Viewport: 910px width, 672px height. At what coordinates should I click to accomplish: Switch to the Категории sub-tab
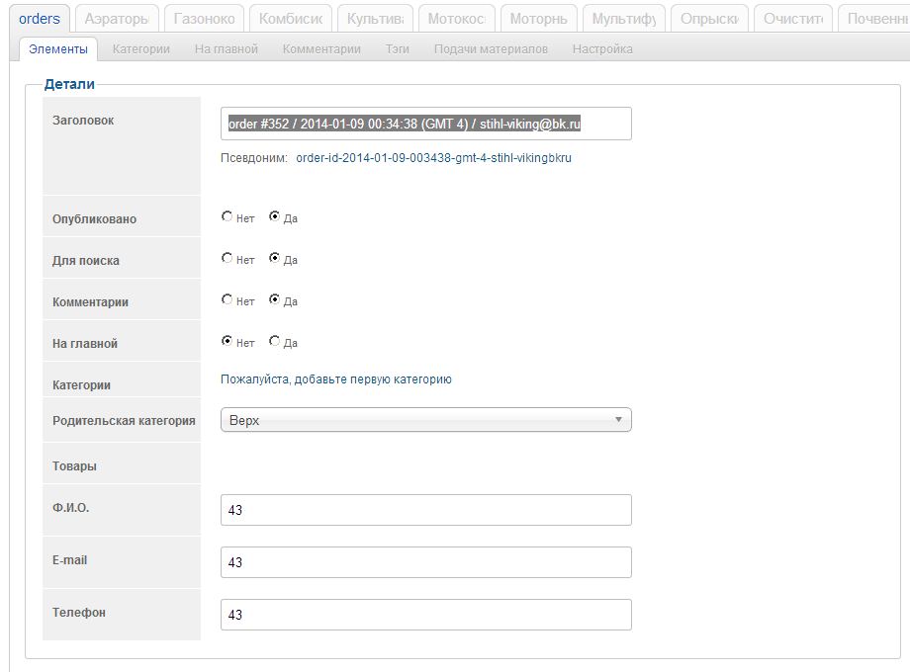(140, 48)
